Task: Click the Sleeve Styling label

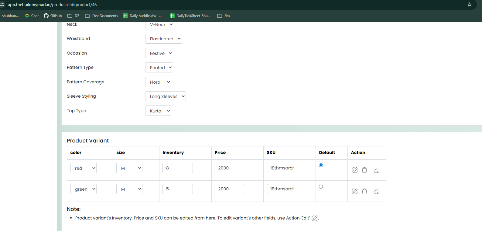Action: (81, 96)
